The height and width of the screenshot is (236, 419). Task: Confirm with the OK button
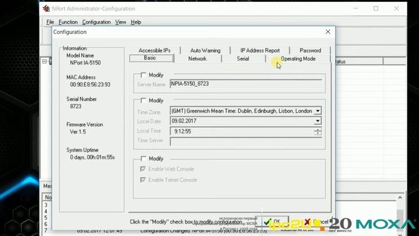click(272, 222)
